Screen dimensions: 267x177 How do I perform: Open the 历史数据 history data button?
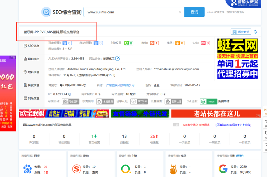click(x=241, y=32)
